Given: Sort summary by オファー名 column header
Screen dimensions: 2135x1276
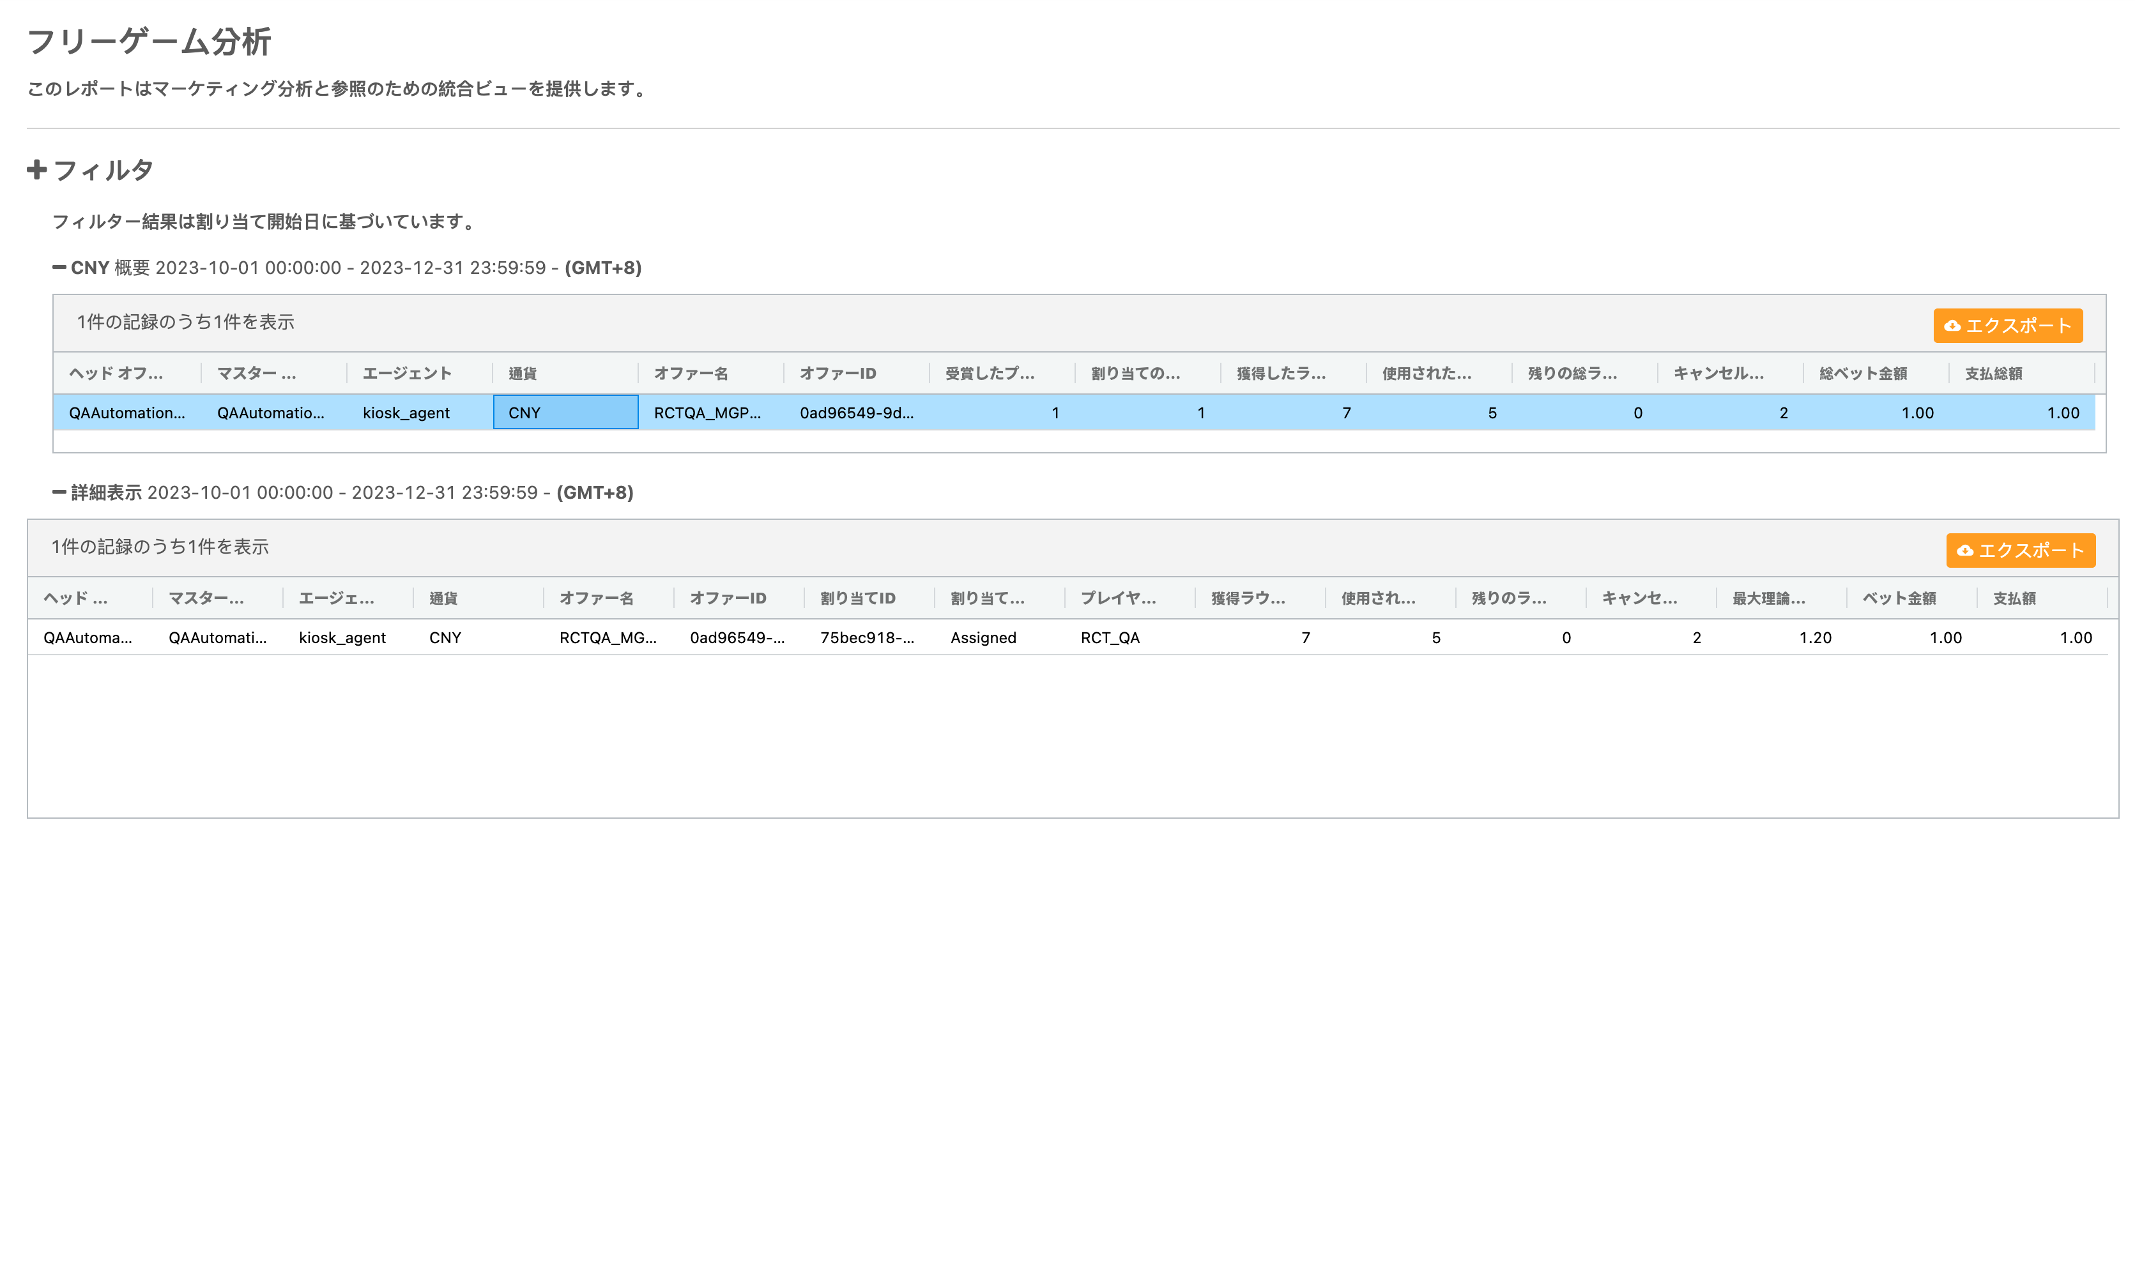Looking at the screenshot, I should (691, 373).
